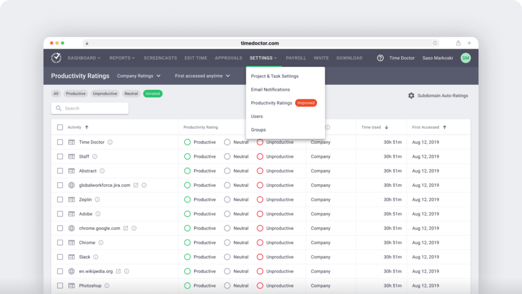Image resolution: width=522 pixels, height=294 pixels.
Task: Click the Time Doctor logo icon
Action: click(56, 58)
